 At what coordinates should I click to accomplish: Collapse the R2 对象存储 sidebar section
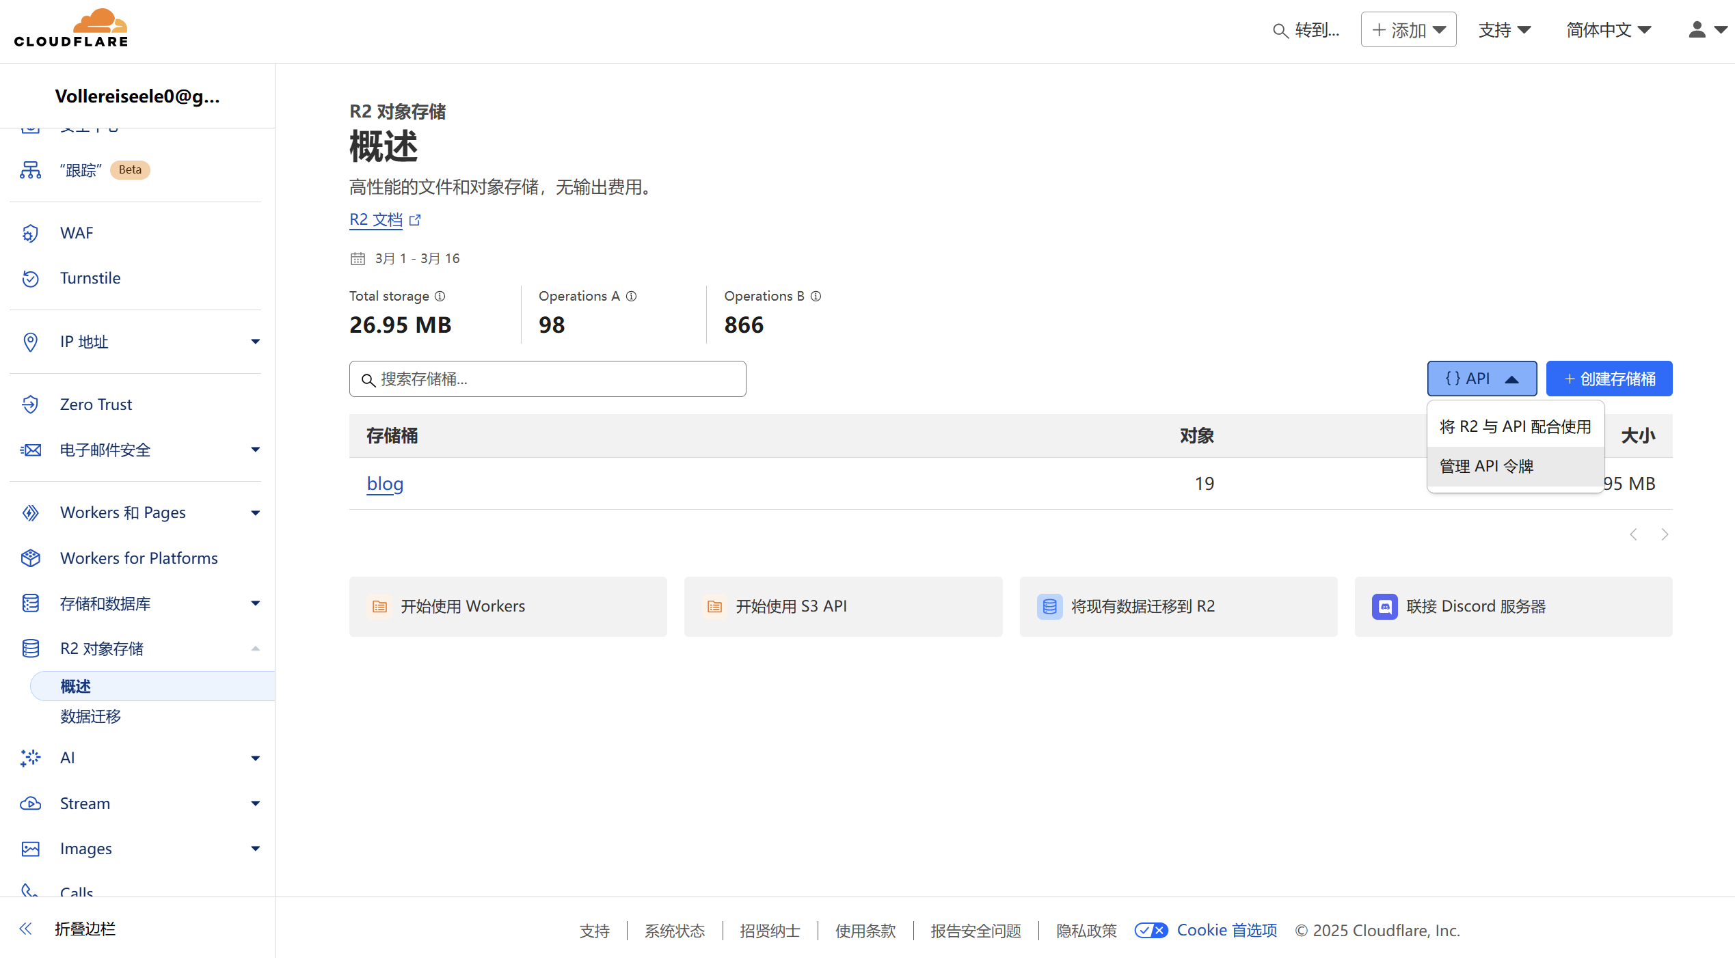255,648
